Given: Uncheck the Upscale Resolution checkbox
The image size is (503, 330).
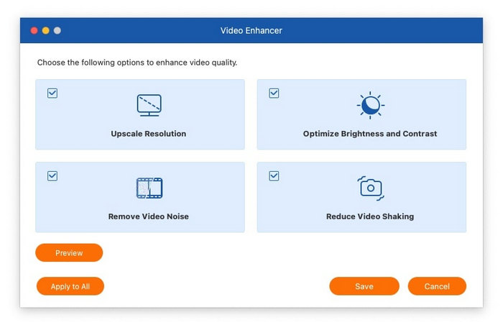Looking at the screenshot, I should click(x=52, y=93).
